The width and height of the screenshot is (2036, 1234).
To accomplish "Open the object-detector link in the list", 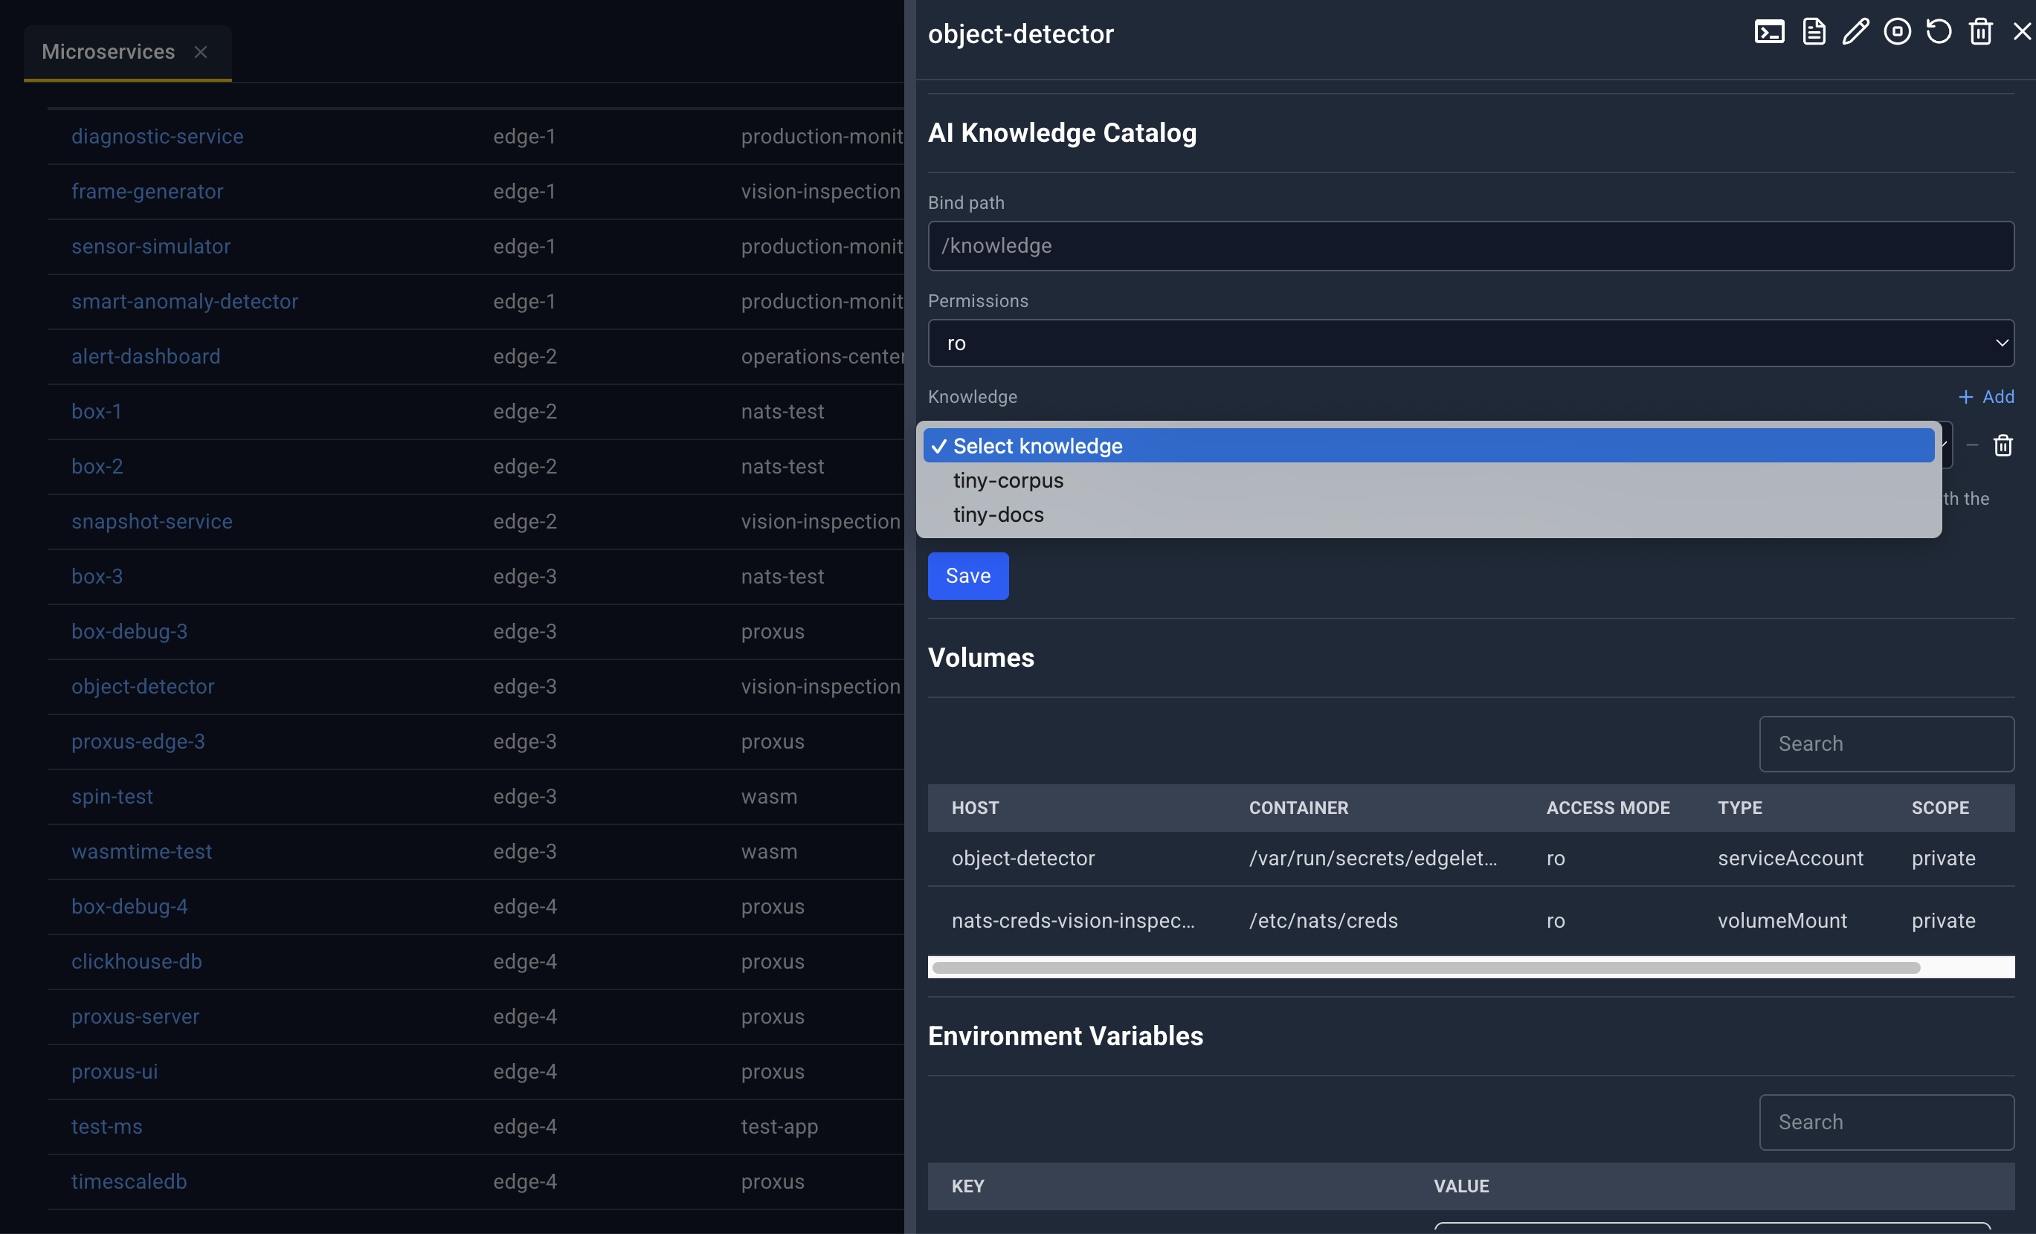I will pos(143,686).
